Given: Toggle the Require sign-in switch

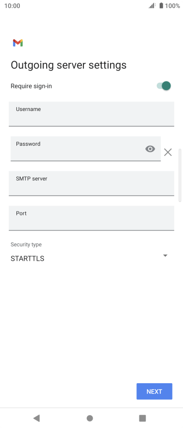Looking at the screenshot, I should [x=164, y=86].
